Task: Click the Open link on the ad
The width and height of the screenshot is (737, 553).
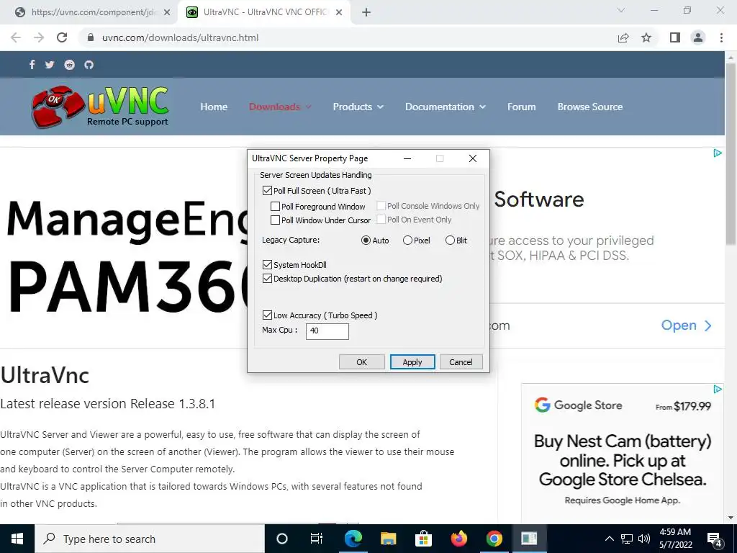Action: point(686,325)
